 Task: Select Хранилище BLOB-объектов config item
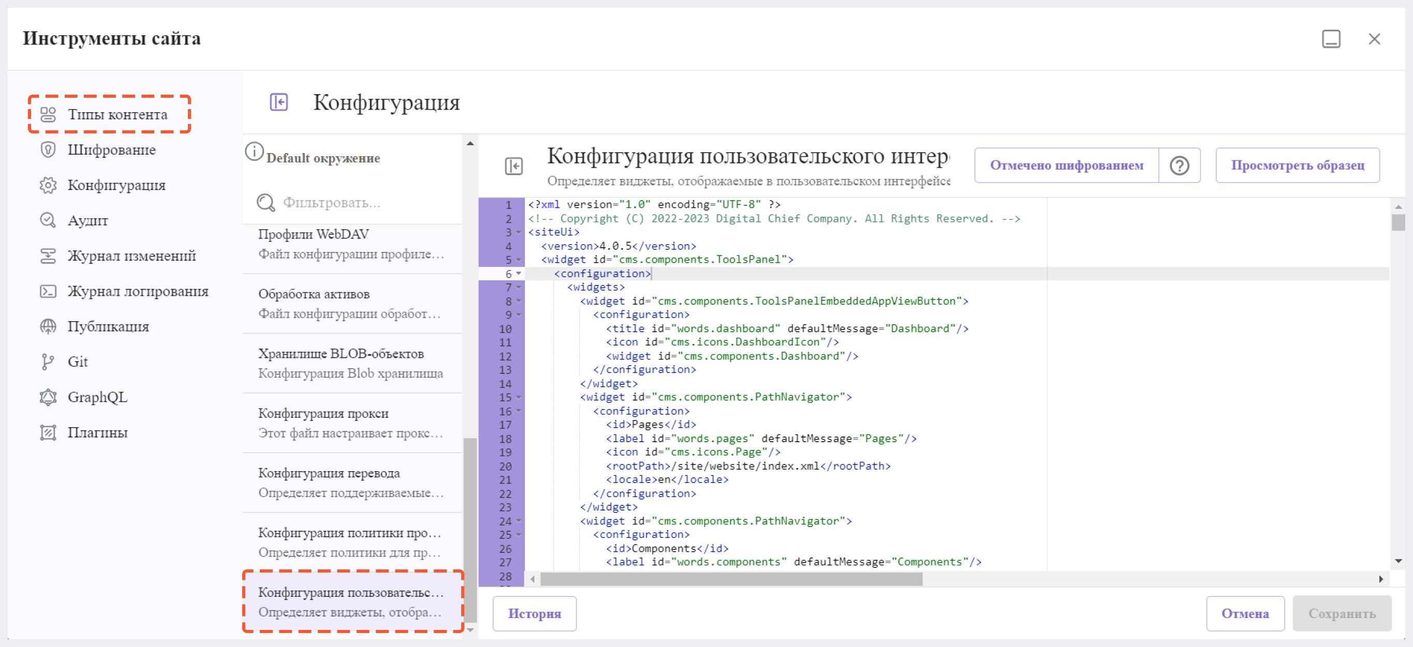(352, 364)
